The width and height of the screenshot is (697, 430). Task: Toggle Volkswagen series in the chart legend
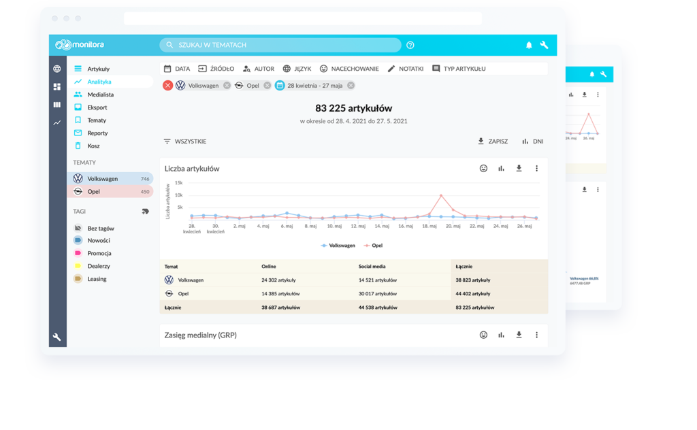[338, 246]
